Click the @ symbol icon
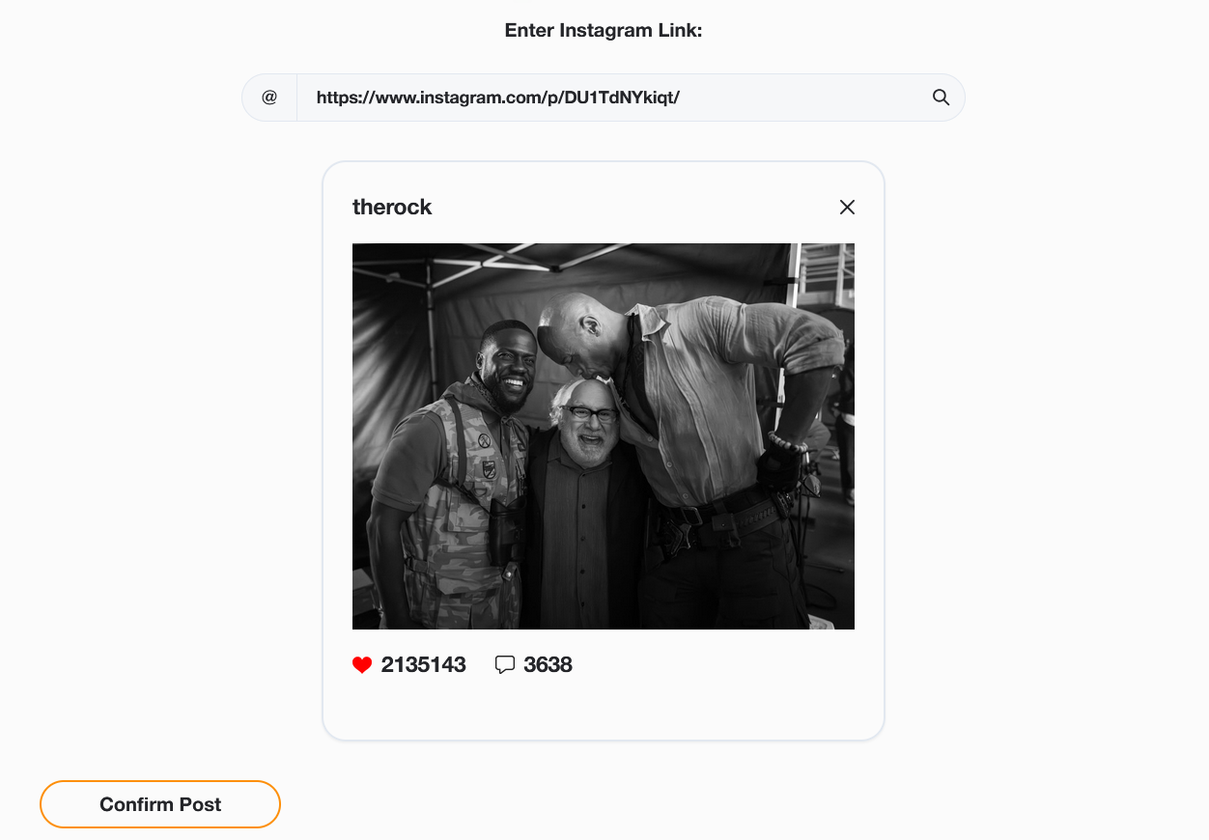The height and width of the screenshot is (840, 1209). click(x=269, y=98)
